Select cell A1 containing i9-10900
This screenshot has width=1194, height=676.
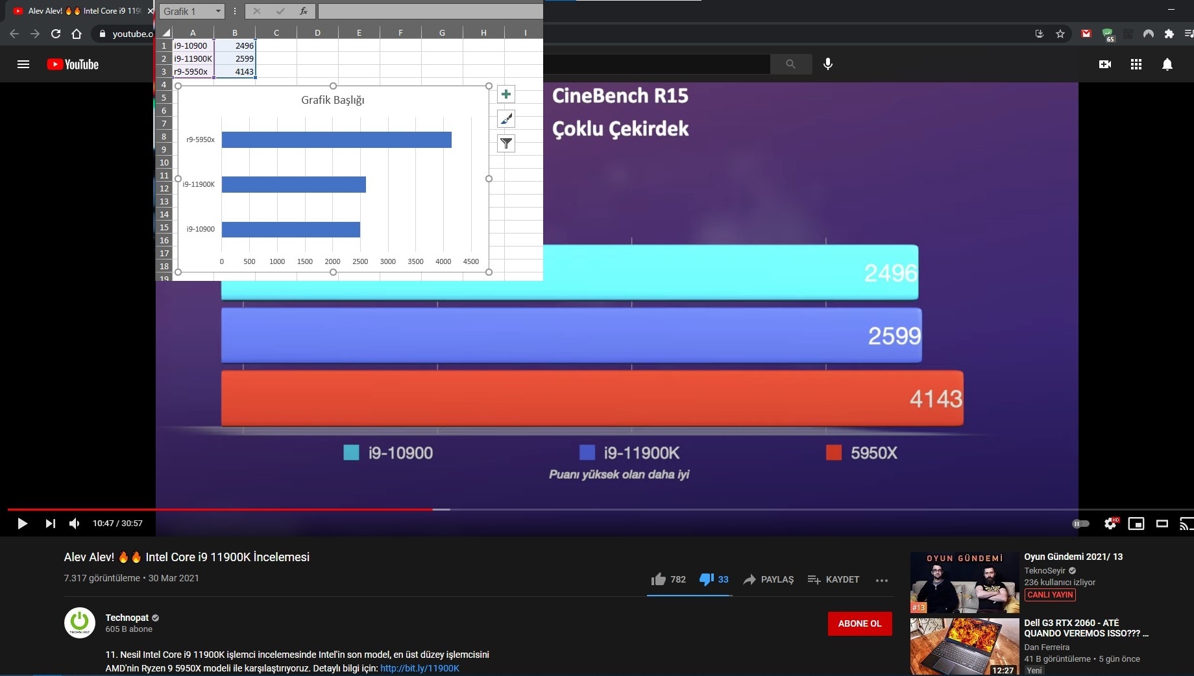point(193,45)
